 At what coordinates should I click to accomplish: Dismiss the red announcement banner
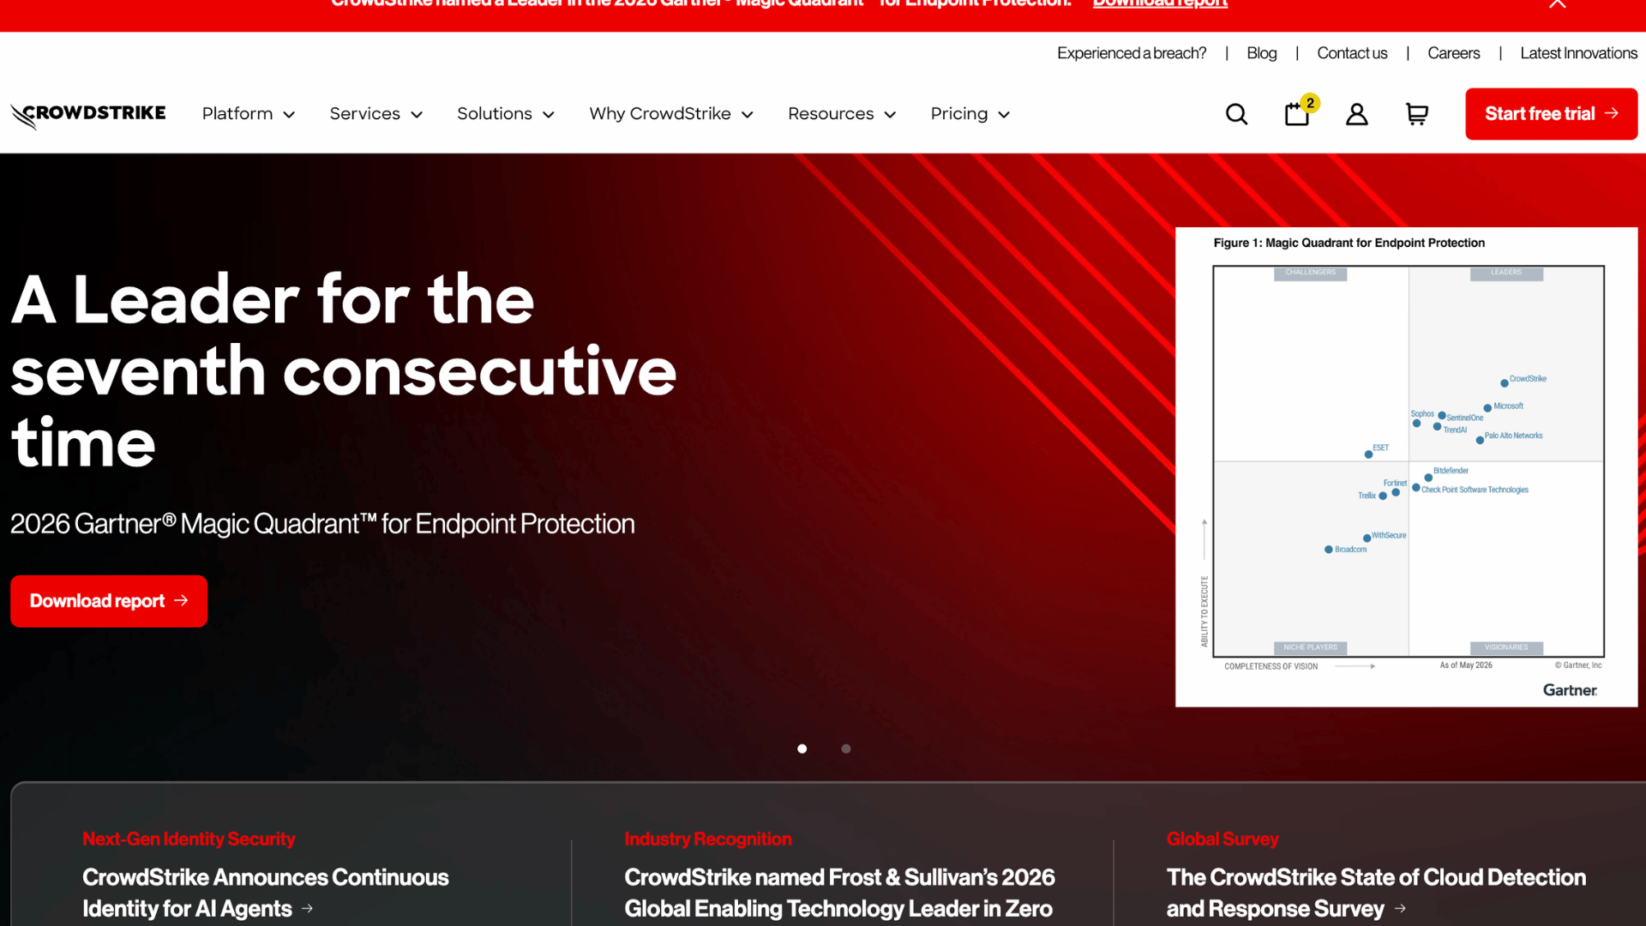coord(1558,3)
